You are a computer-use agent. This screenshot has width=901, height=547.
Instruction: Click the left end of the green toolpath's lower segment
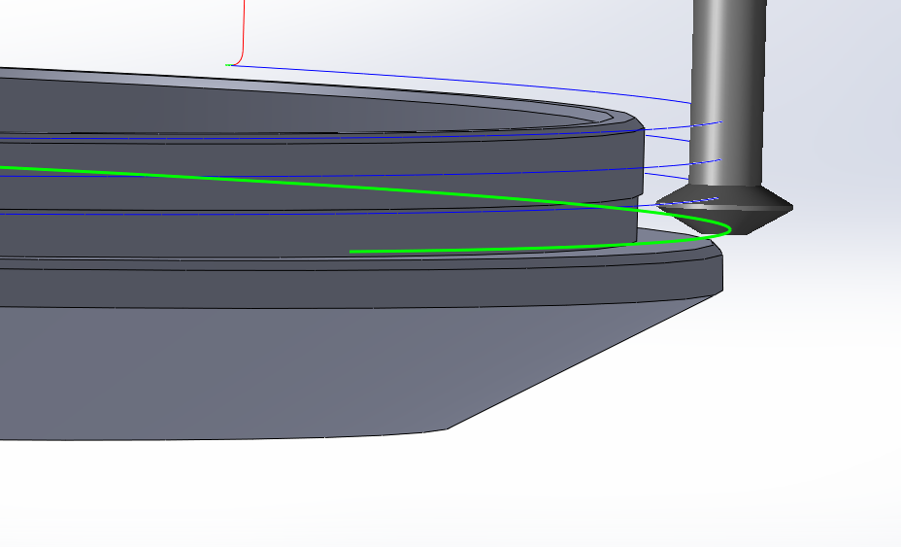(x=351, y=252)
